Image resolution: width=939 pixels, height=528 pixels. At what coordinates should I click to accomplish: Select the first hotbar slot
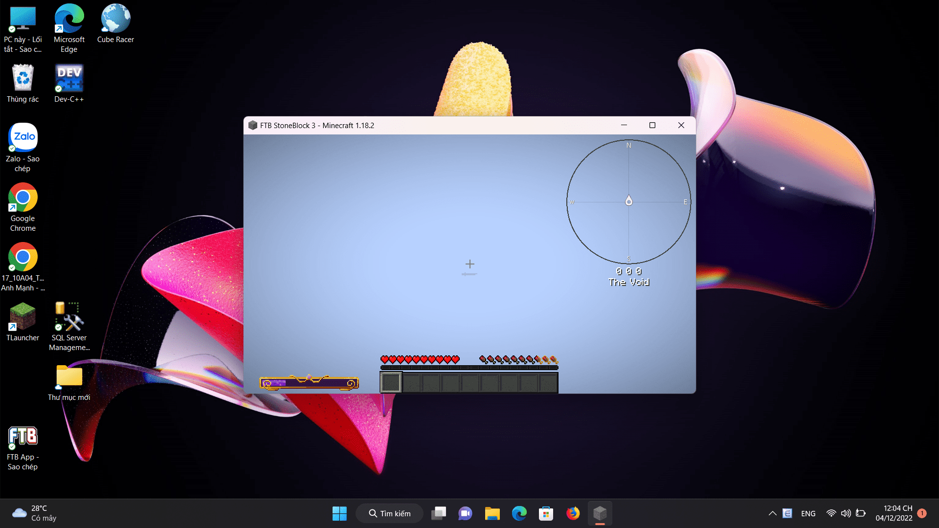click(x=391, y=383)
